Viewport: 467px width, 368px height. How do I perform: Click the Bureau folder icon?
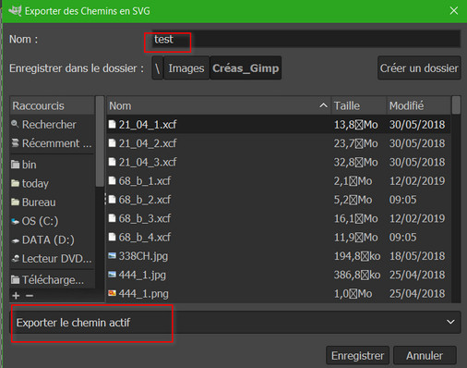[15, 202]
